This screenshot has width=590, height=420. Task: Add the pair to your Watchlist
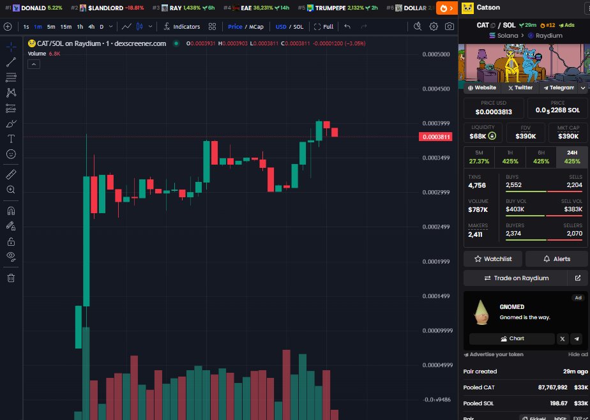point(492,259)
